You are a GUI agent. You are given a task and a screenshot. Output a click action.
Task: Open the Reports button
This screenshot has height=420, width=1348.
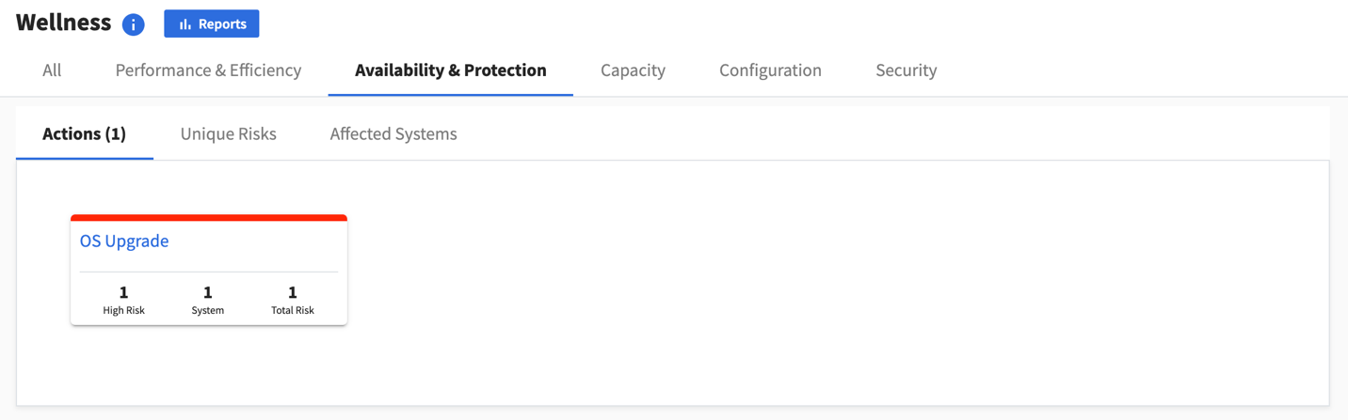(212, 23)
